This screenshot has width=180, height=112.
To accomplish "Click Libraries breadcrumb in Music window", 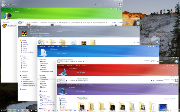I will [72, 61].
